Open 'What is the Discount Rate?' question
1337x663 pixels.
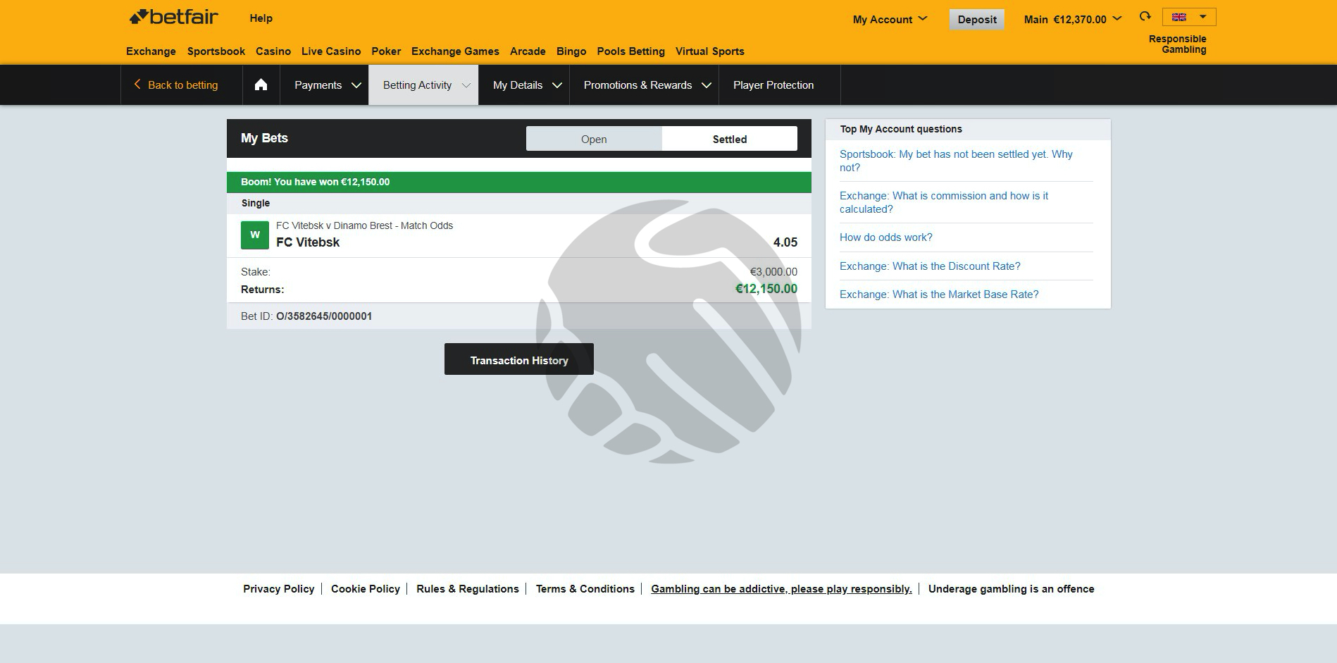(930, 266)
